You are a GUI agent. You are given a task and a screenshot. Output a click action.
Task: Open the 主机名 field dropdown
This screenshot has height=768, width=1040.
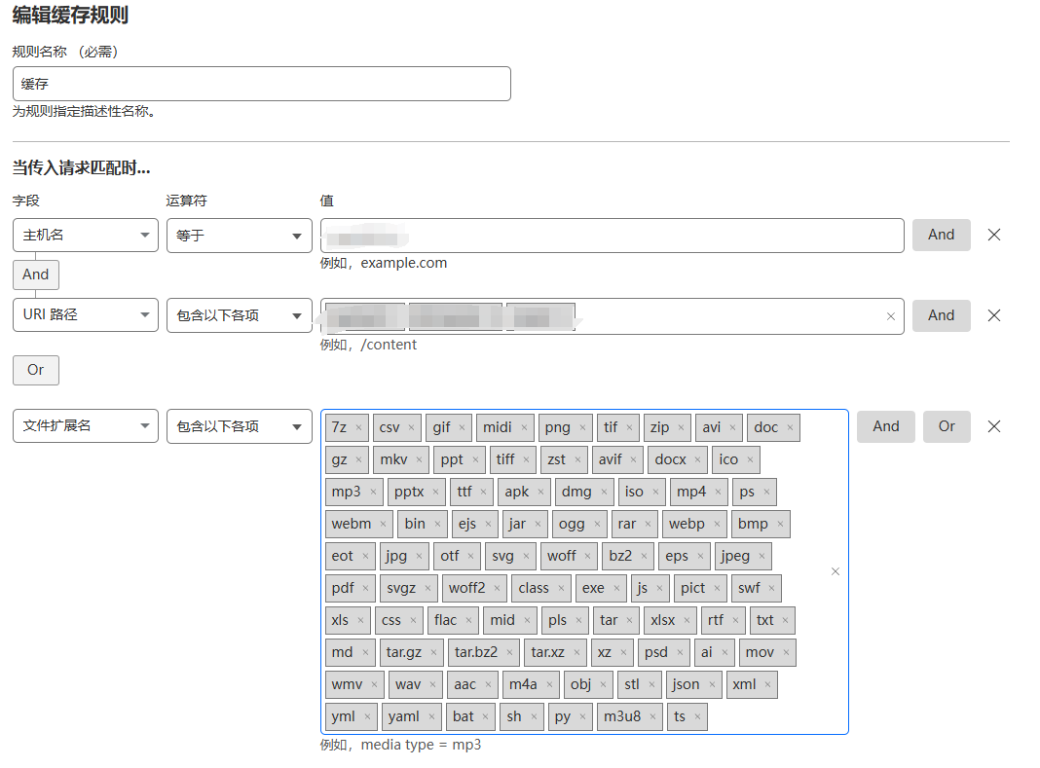tap(86, 236)
